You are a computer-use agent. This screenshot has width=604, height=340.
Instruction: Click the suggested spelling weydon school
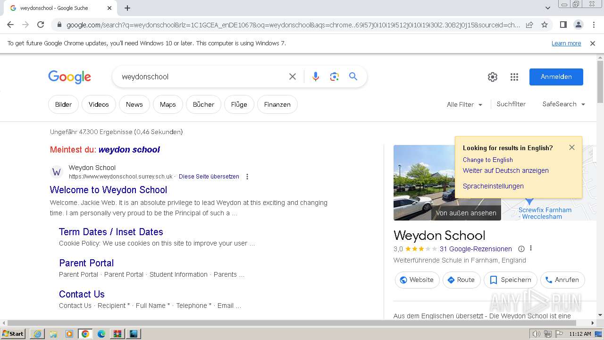129,150
